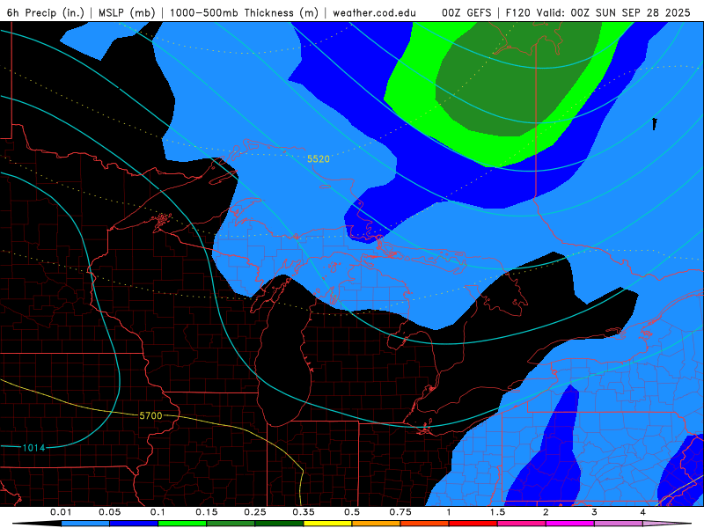Click the 0.35 legend value
This screenshot has height=528, width=704.
pos(304,512)
